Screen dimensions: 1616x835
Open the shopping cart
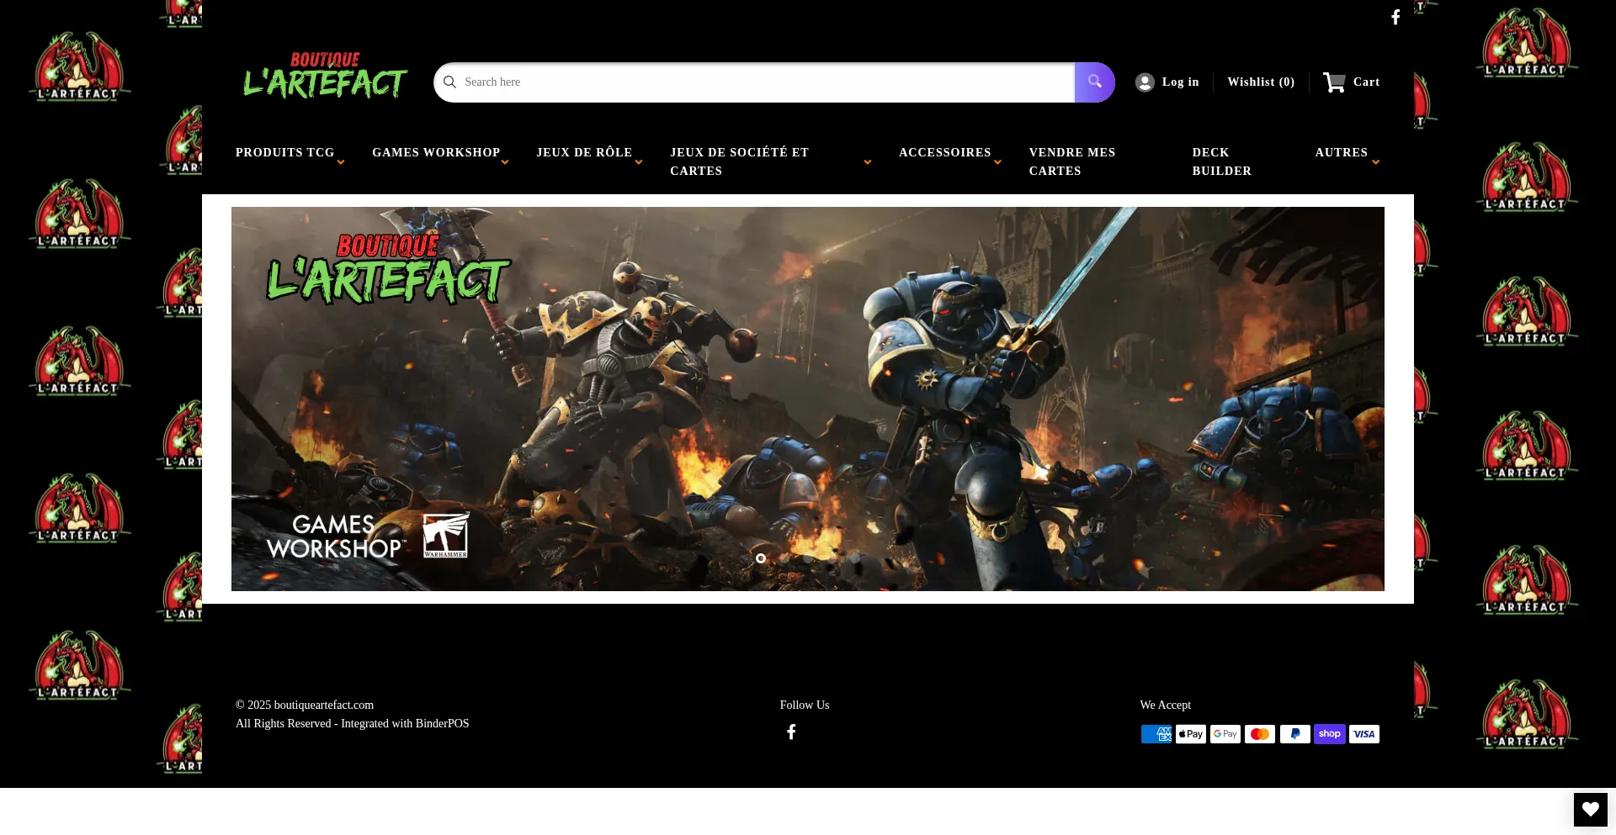[x=1351, y=82]
